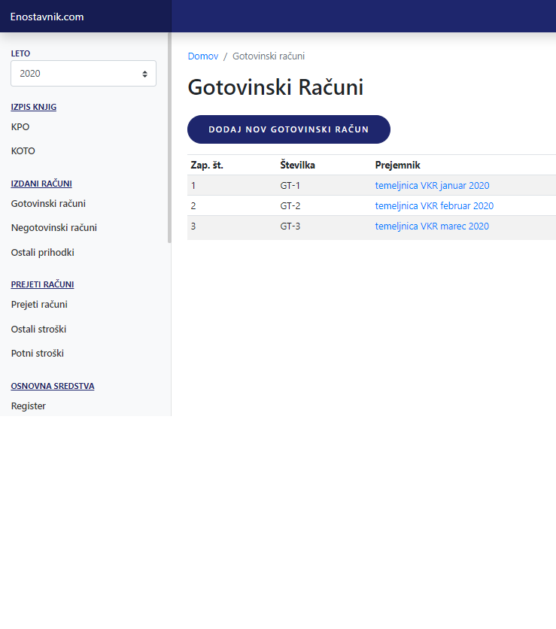
Task: Open temeljnica VKR januar 2020
Action: click(432, 186)
